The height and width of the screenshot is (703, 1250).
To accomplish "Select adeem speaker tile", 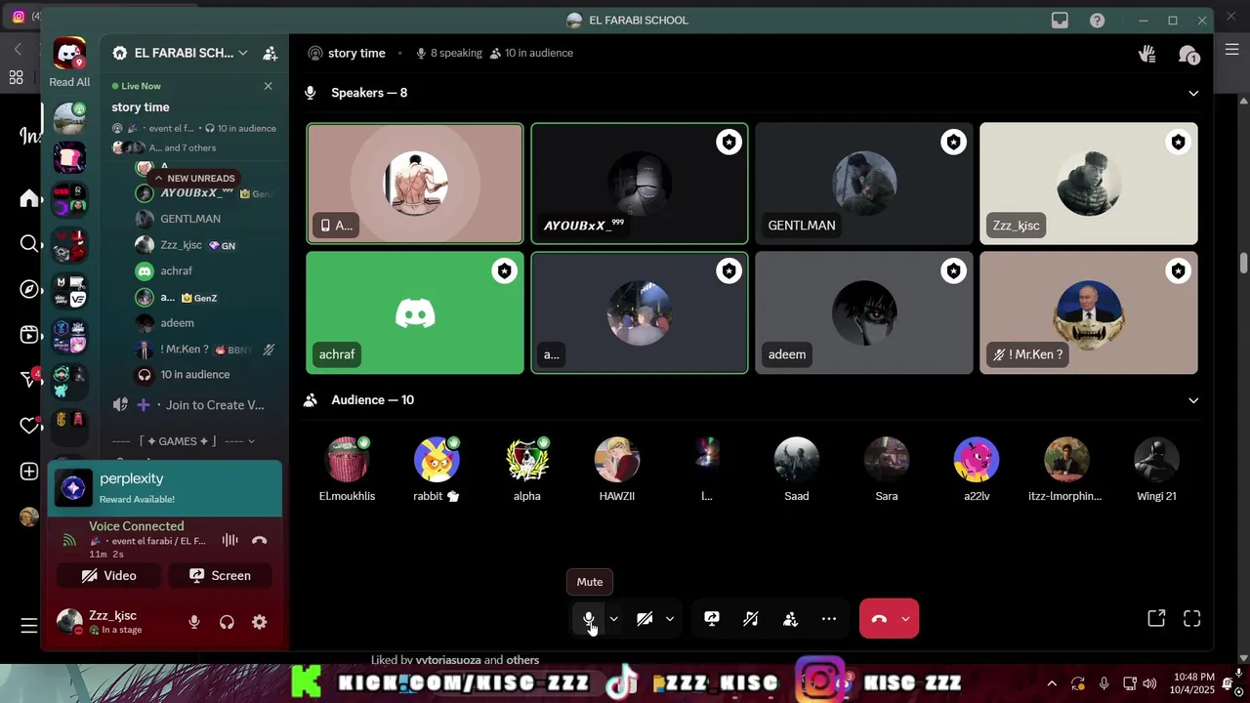I will [x=864, y=312].
